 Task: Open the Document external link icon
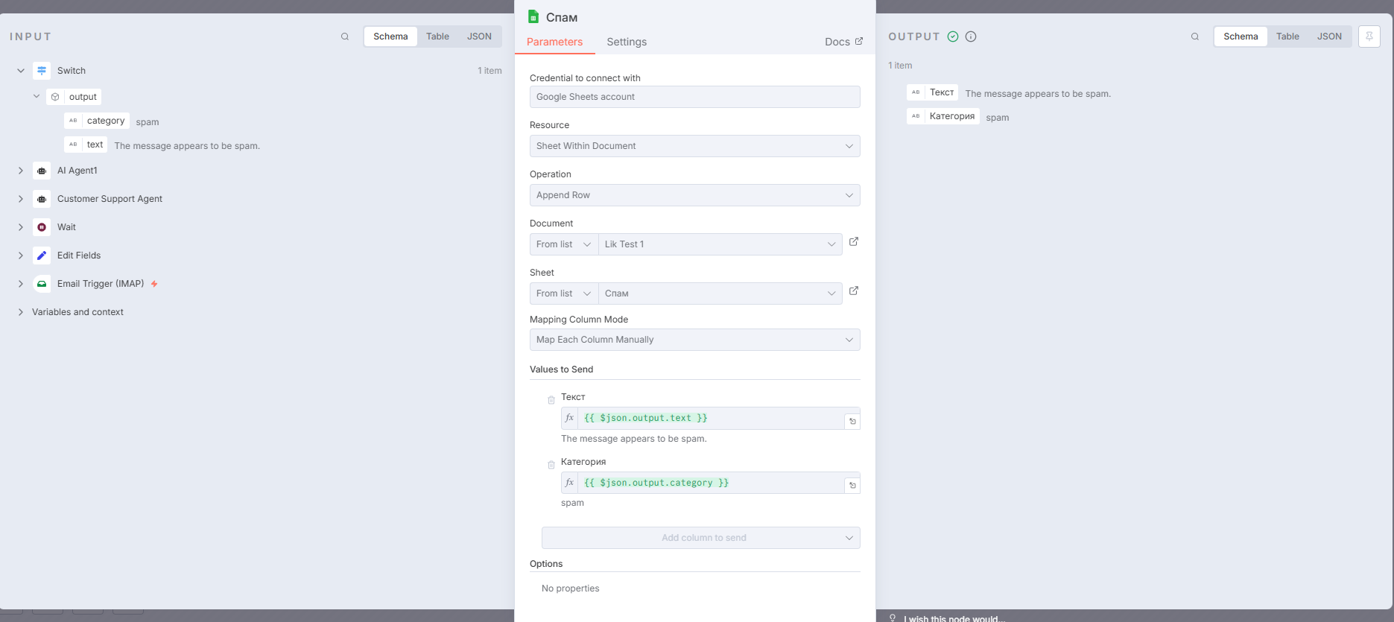pyautogui.click(x=854, y=242)
